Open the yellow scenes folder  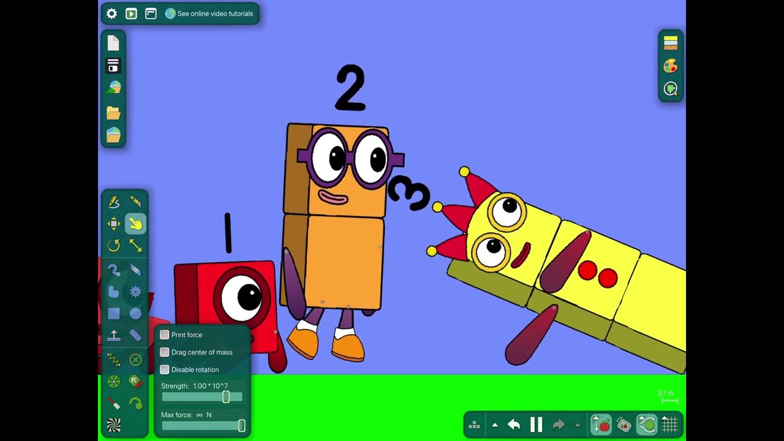(113, 113)
